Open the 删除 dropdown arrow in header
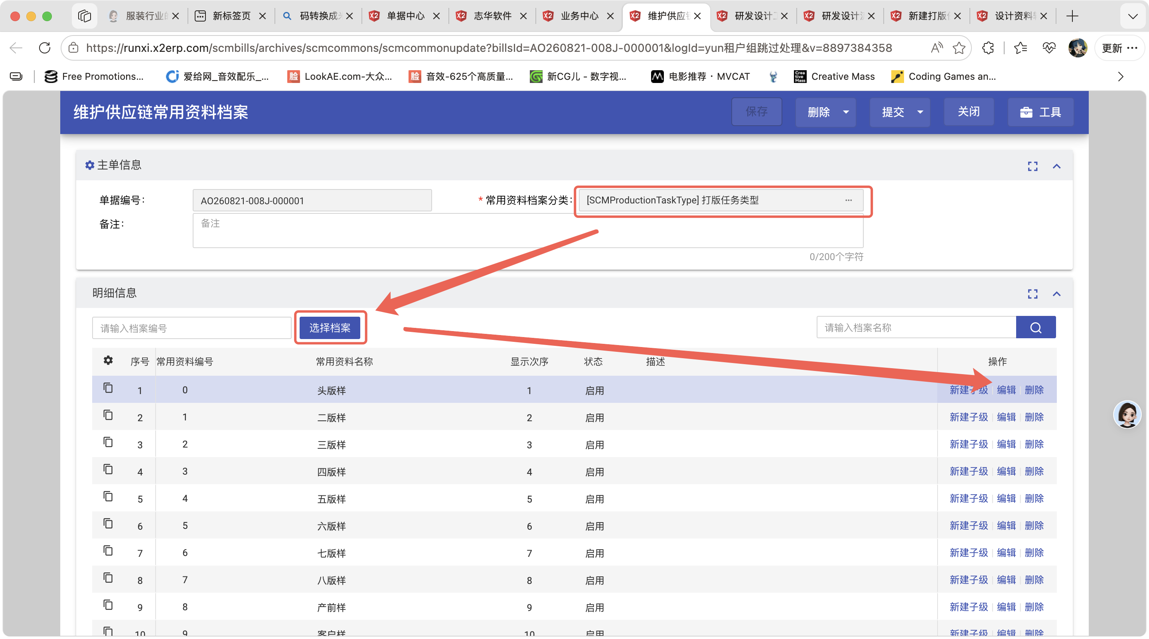 (846, 112)
